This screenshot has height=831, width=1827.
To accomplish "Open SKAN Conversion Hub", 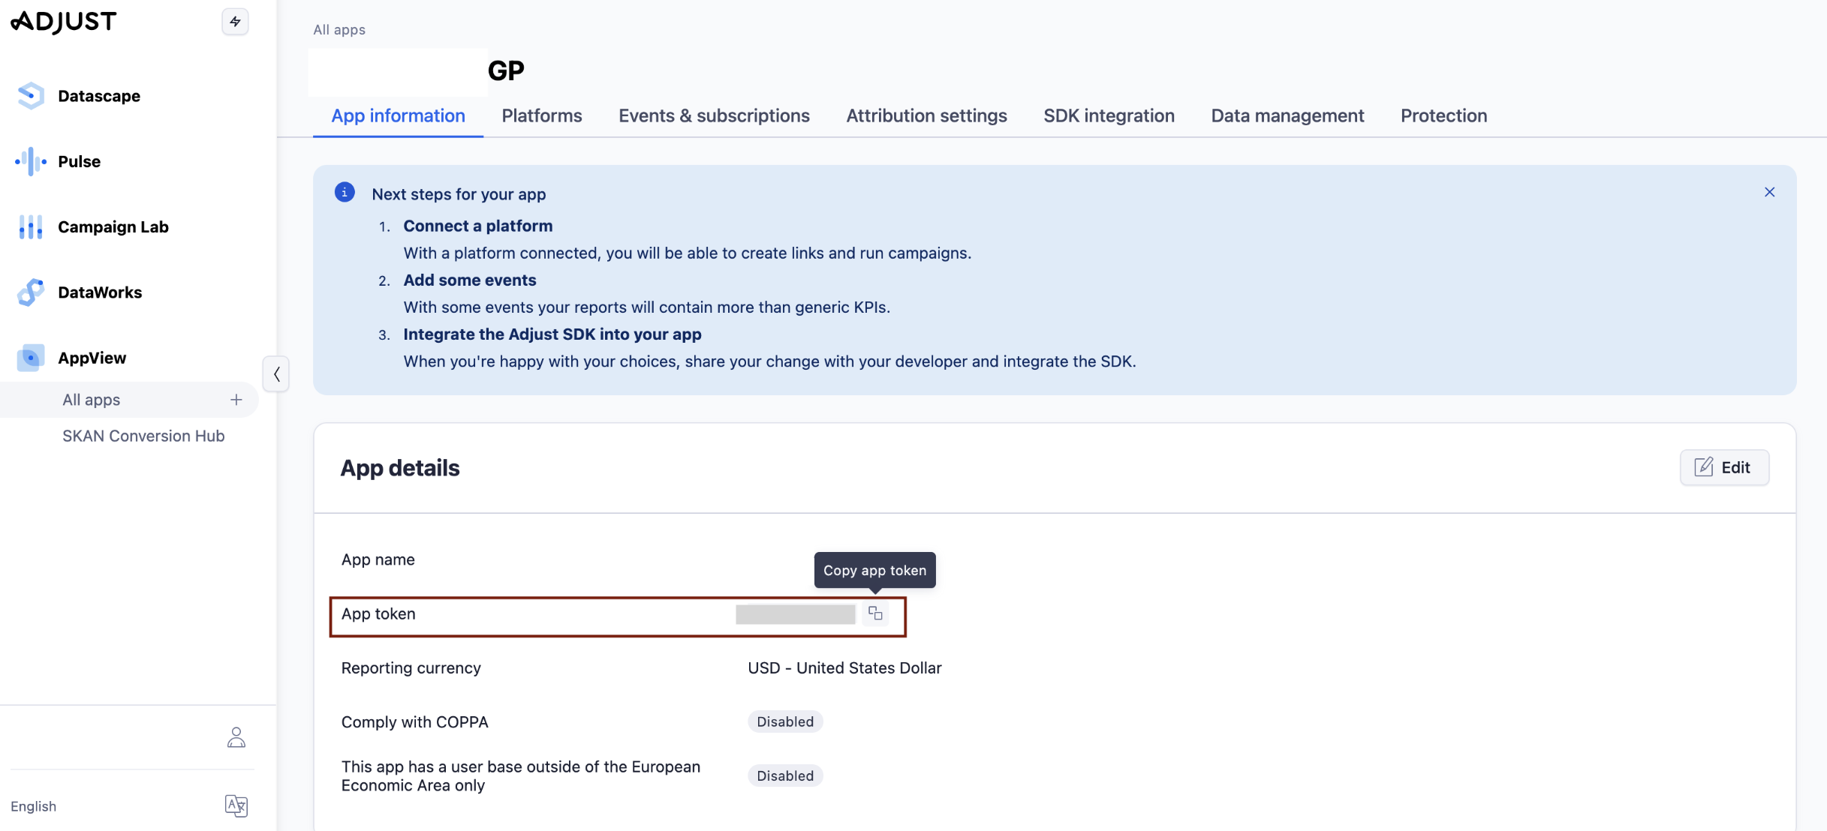I will point(143,436).
